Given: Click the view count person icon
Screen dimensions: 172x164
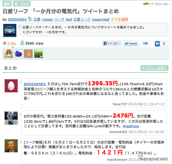Looking at the screenshot, I should (22, 43).
